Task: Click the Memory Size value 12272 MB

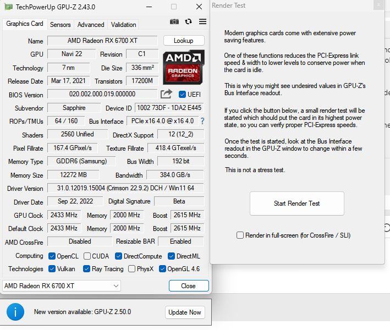Action: coord(73,175)
